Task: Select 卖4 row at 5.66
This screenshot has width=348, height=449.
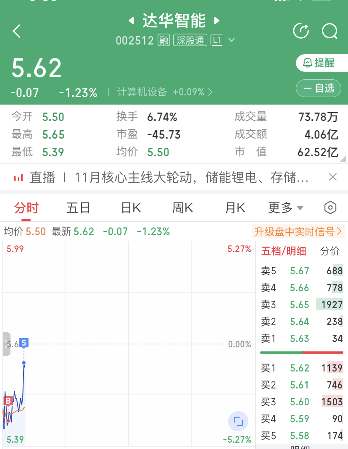Action: [302, 287]
